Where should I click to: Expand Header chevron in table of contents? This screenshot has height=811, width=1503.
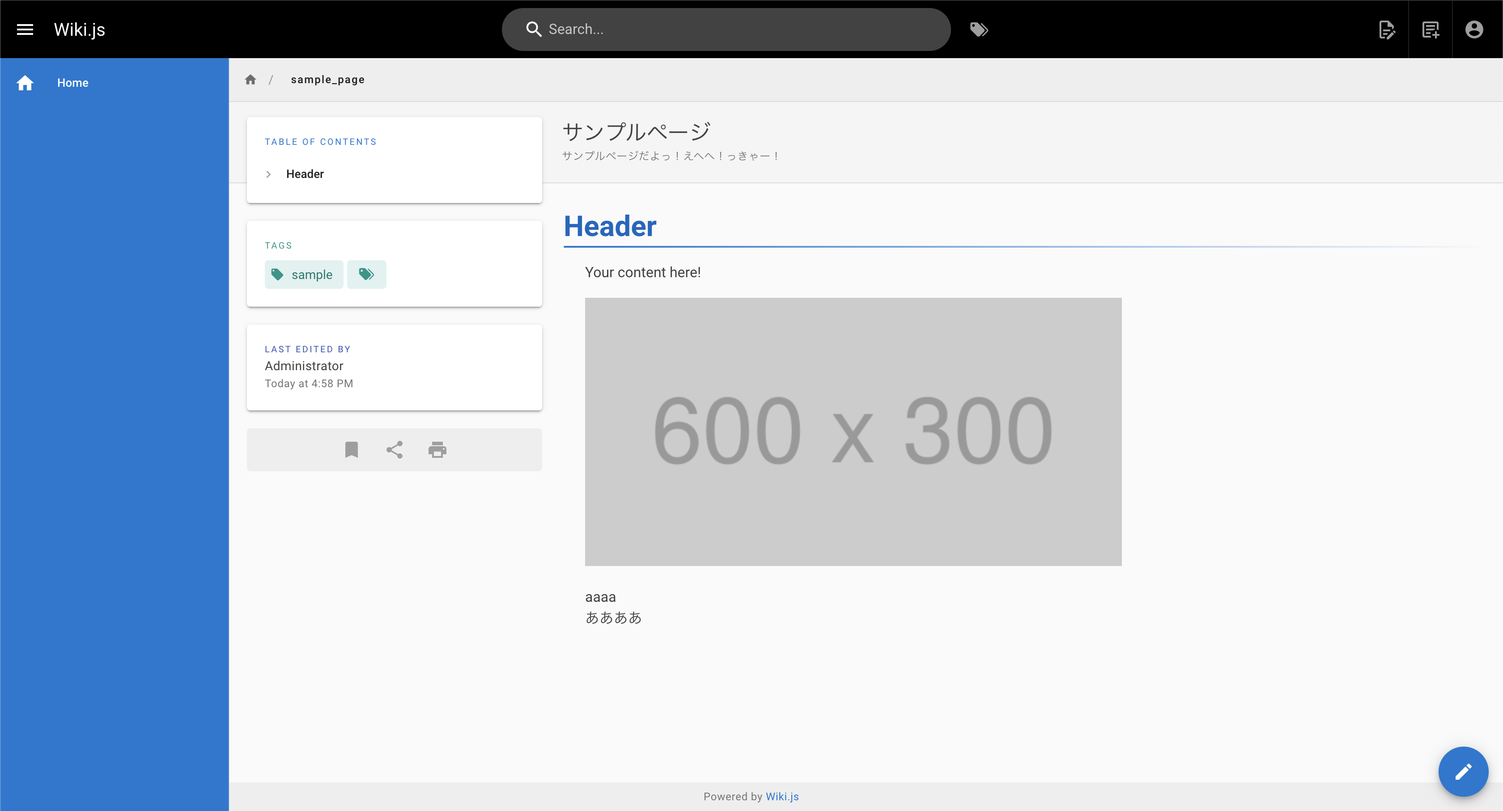[268, 174]
